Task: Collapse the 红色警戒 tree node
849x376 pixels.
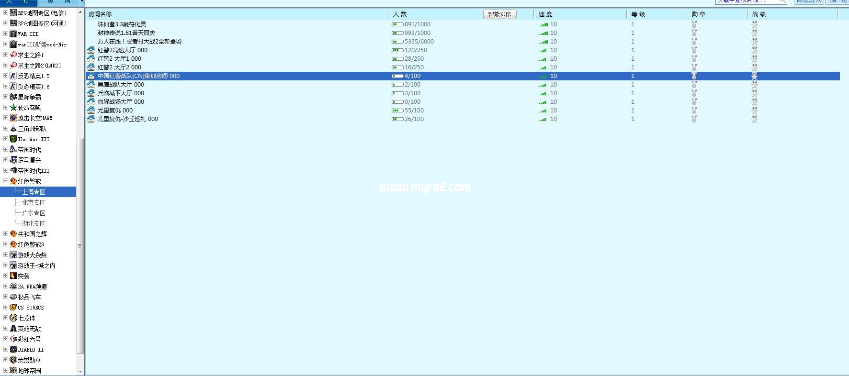Action: point(6,181)
